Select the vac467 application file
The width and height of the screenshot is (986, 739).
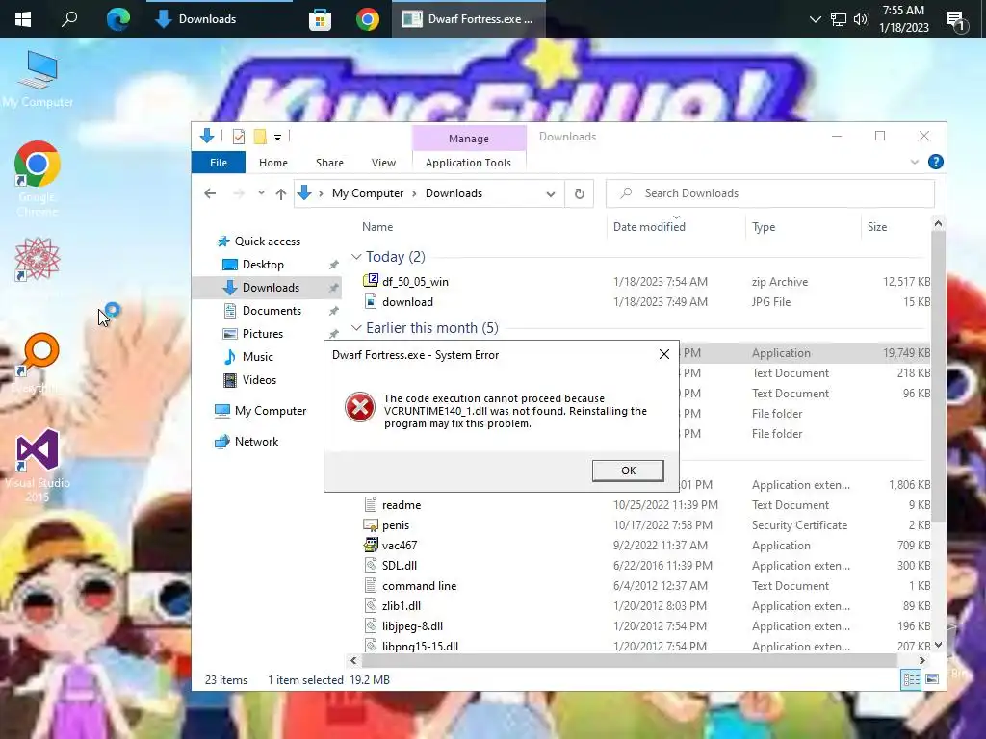point(400,545)
